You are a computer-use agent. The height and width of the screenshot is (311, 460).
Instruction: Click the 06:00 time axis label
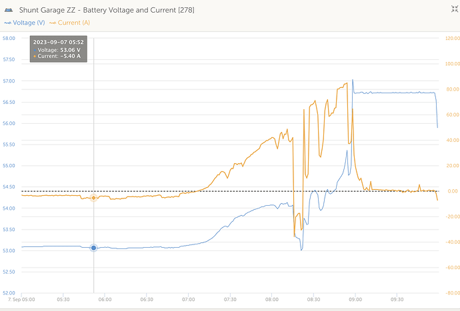(x=105, y=300)
